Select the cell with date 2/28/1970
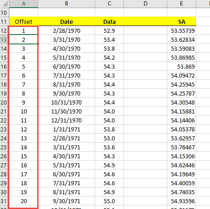The image size is (210, 209). click(x=66, y=30)
